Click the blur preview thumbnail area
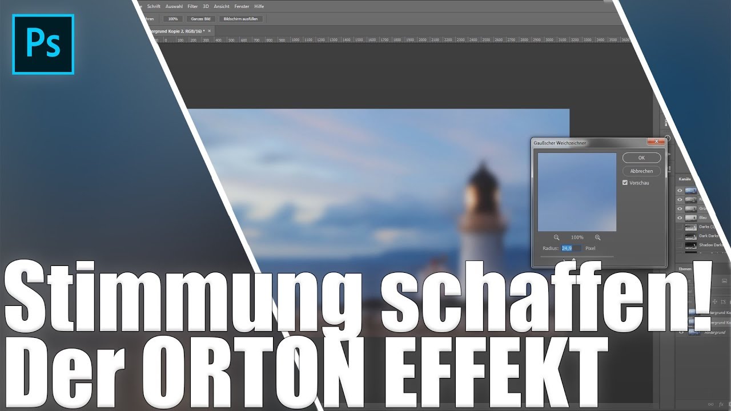The image size is (731, 411). tap(577, 192)
